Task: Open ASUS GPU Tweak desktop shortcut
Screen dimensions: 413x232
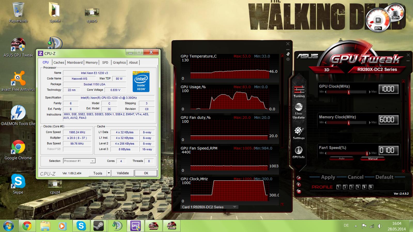Action: (18, 47)
